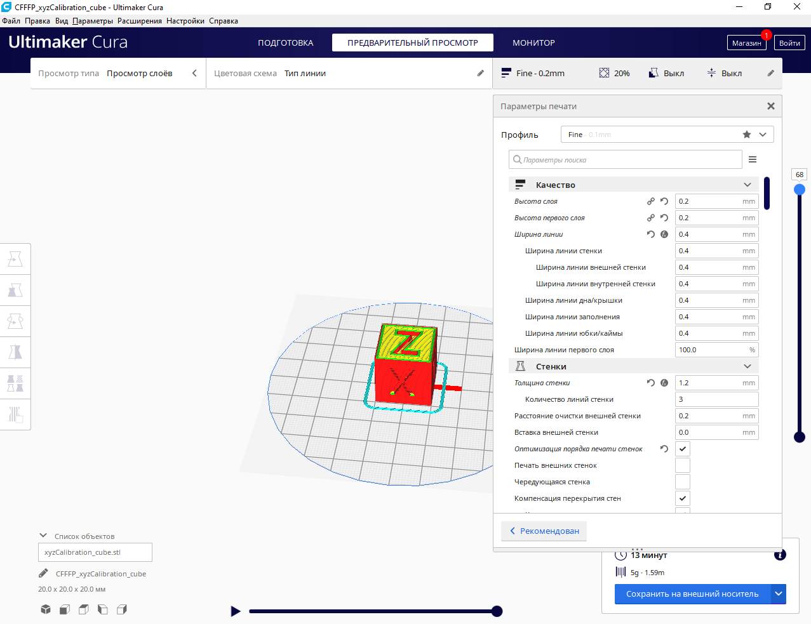Switch to the 3D perspective view cube icon

[x=46, y=609]
